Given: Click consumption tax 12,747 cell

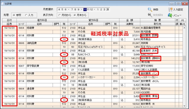Looking at the screenshot, I should pos(132,62).
